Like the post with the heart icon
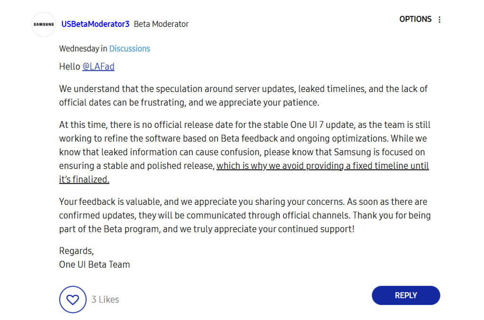This screenshot has height=320, width=484. pyautogui.click(x=72, y=300)
